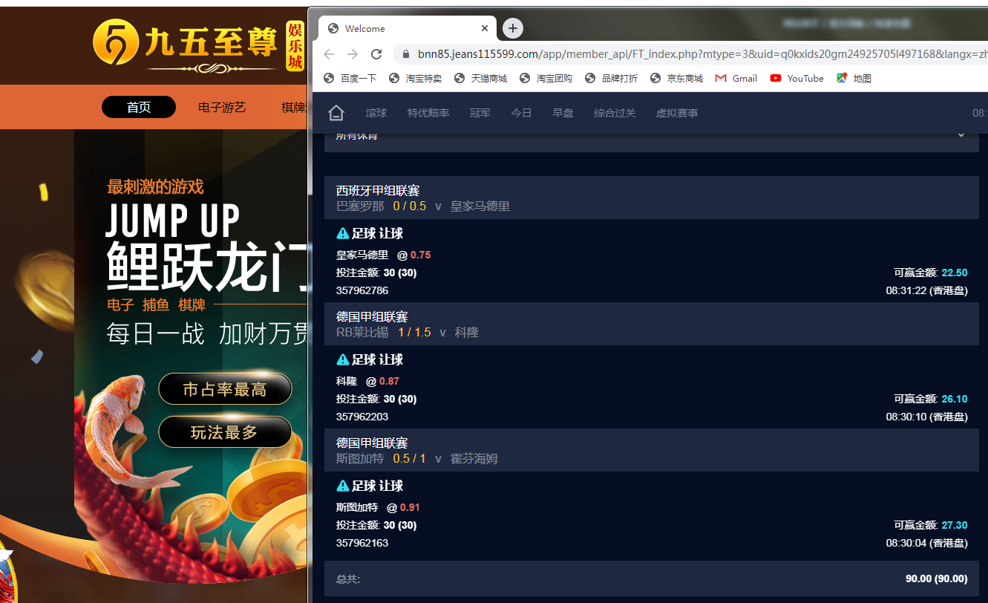This screenshot has width=988, height=603.
Task: Expand the 所有体育 dropdown chevron
Action: [x=961, y=135]
